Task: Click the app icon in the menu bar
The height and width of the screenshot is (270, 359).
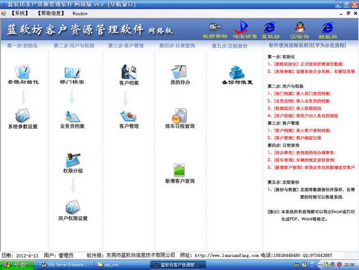Action: pyautogui.click(x=3, y=13)
